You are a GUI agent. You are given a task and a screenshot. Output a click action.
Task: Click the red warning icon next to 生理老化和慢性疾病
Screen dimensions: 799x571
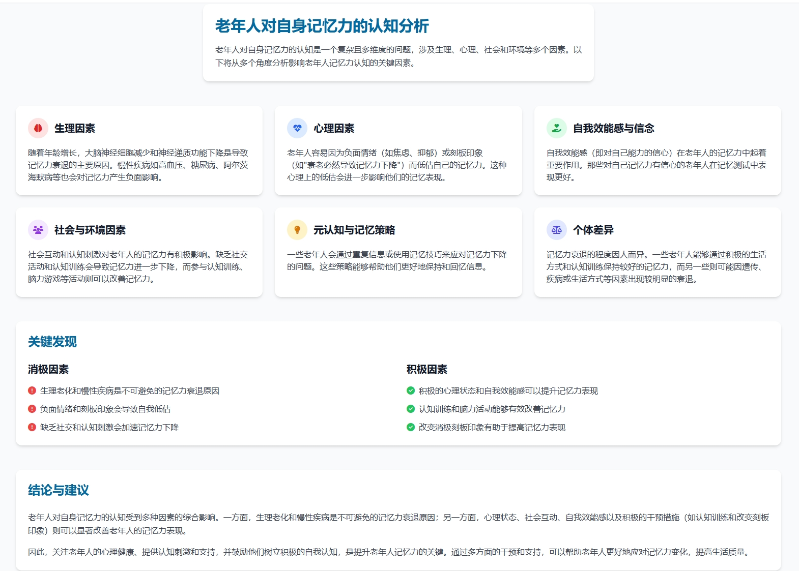coord(32,390)
